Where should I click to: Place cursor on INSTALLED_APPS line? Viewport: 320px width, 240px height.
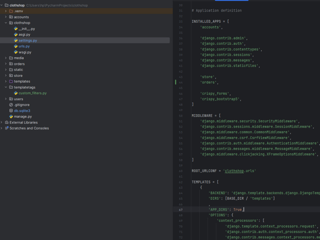211,22
